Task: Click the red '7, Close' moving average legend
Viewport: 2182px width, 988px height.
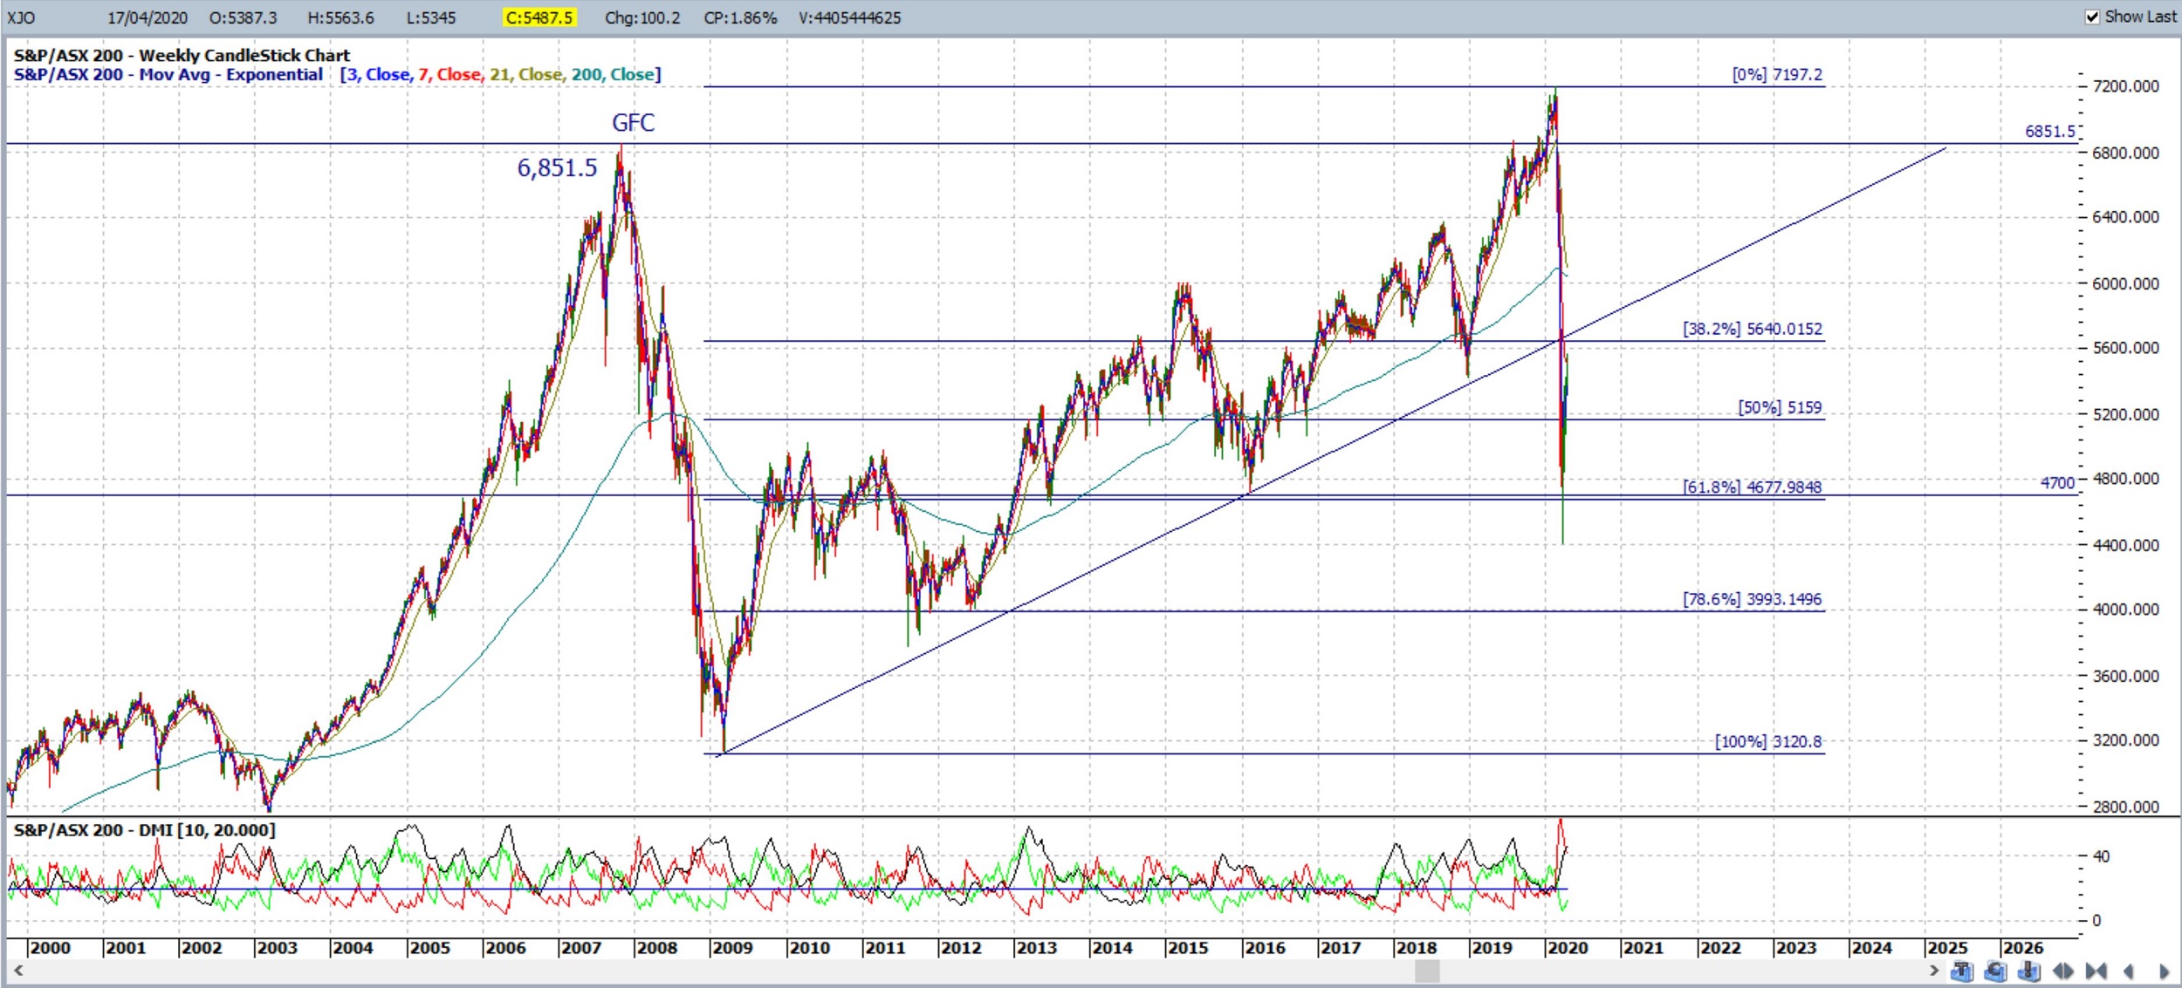Action: click(x=450, y=75)
